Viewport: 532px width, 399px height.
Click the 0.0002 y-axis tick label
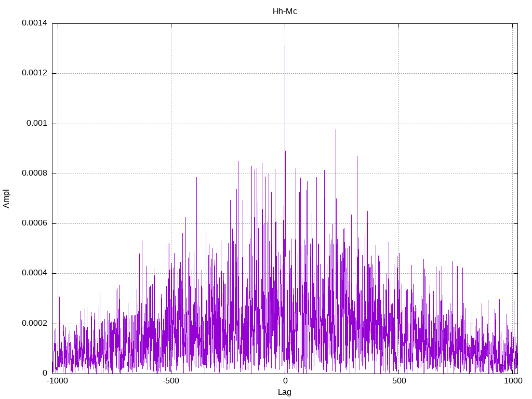point(34,323)
